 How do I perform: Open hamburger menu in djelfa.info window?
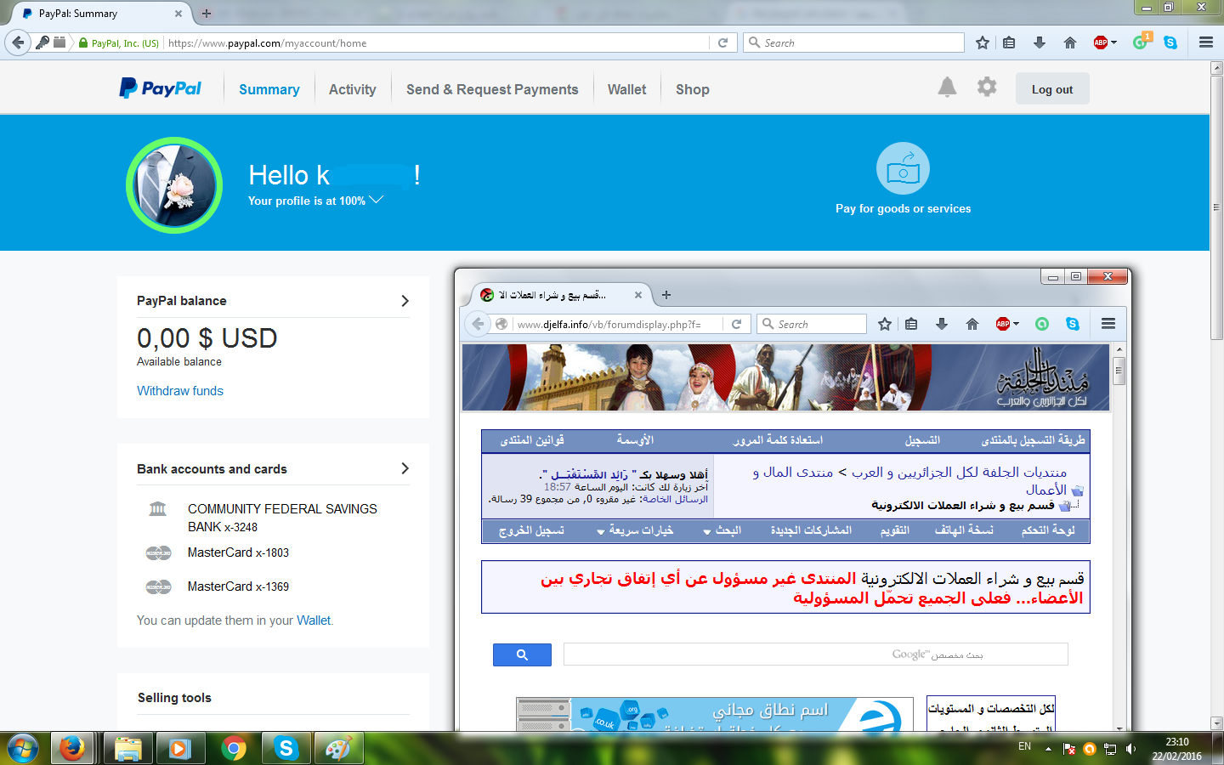(1108, 324)
